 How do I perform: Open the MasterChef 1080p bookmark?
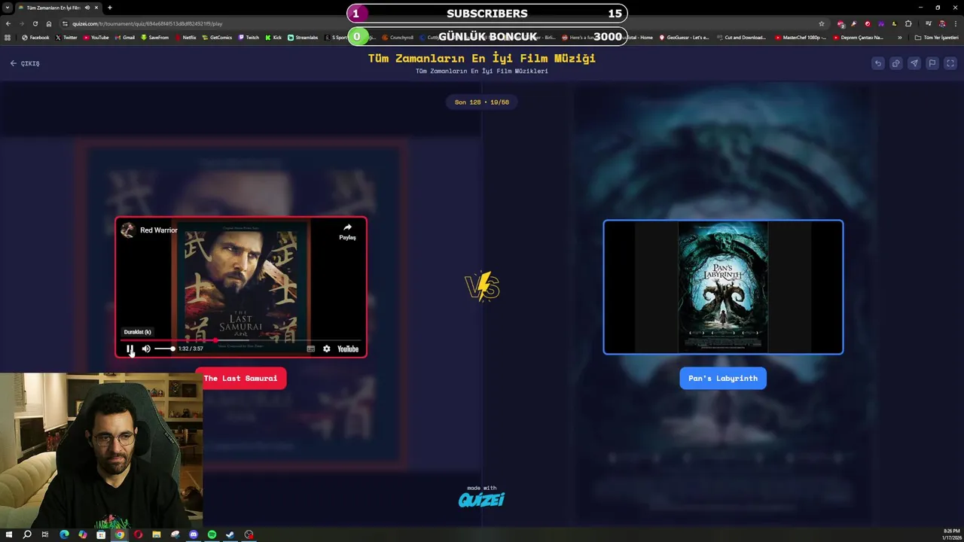[x=801, y=37]
